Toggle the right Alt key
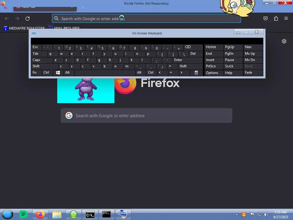 [x=141, y=72]
